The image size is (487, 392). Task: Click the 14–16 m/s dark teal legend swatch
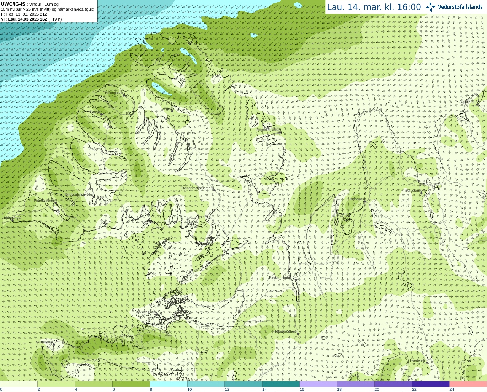pos(281,384)
